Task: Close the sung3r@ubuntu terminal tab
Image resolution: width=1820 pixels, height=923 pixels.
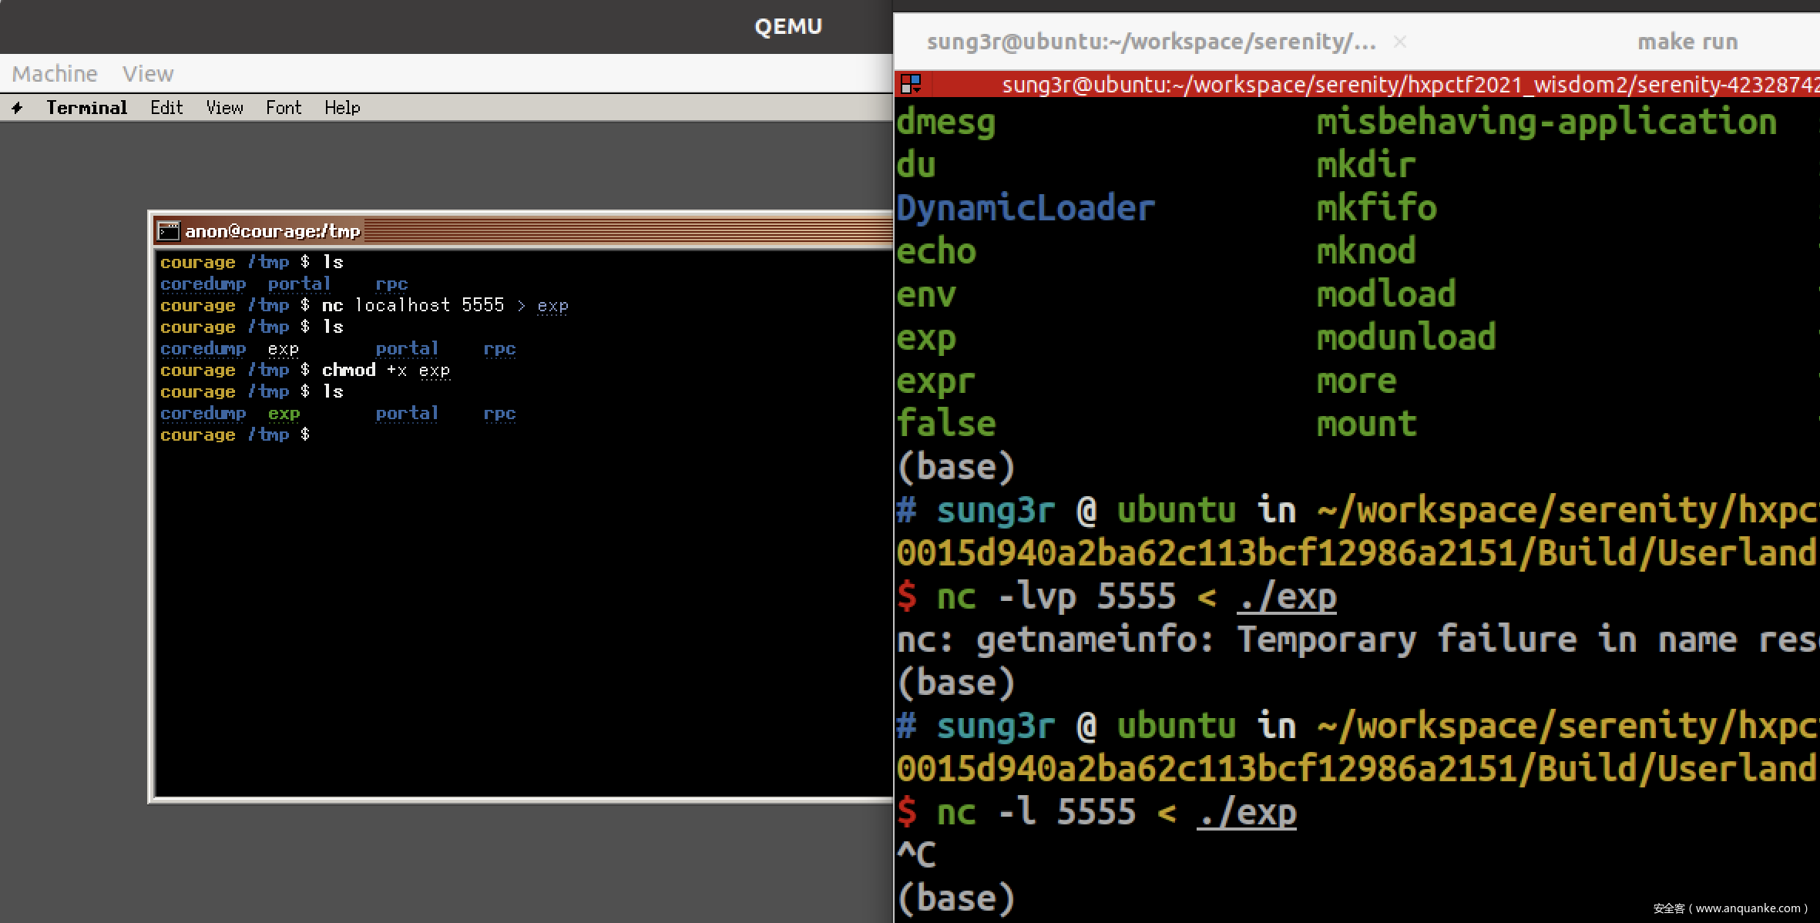Action: (x=1400, y=42)
